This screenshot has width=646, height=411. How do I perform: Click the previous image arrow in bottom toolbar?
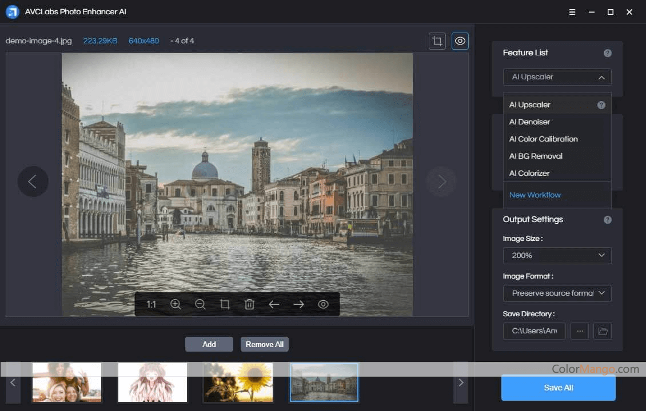tap(274, 304)
